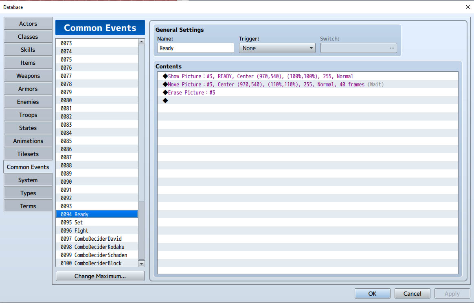Click the Change Maximum button
Viewport: 474px width, 303px height.
pyautogui.click(x=100, y=276)
